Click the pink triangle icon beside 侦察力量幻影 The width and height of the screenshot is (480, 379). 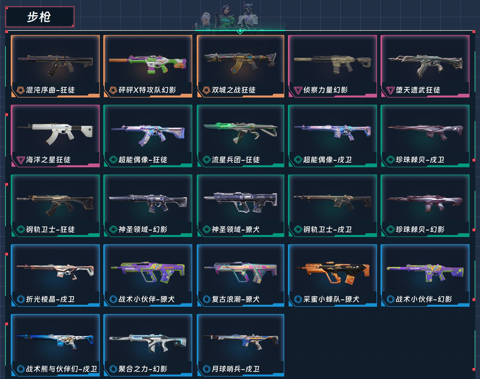click(298, 90)
